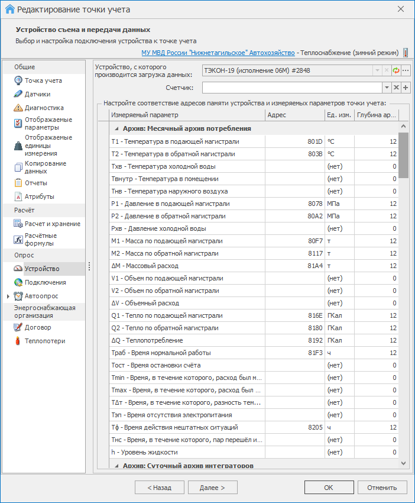Click the Датчики pencil icon
Image resolution: width=415 pixels, height=503 pixels.
pos(18,94)
